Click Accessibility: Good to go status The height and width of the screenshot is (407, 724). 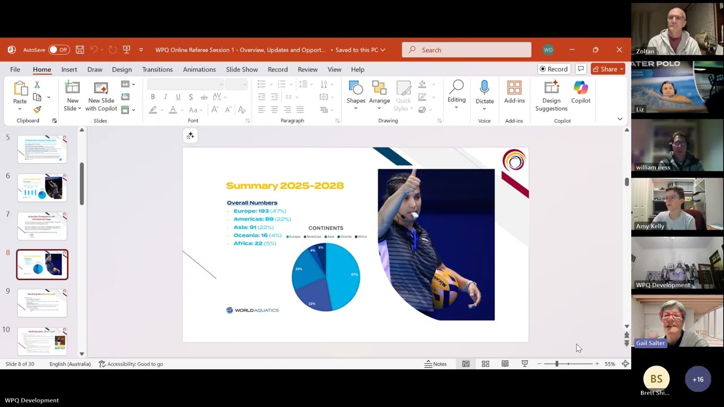[131, 364]
